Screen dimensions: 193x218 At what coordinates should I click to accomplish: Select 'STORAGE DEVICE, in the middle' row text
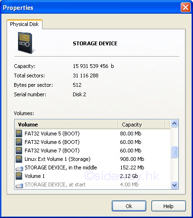[61, 168]
